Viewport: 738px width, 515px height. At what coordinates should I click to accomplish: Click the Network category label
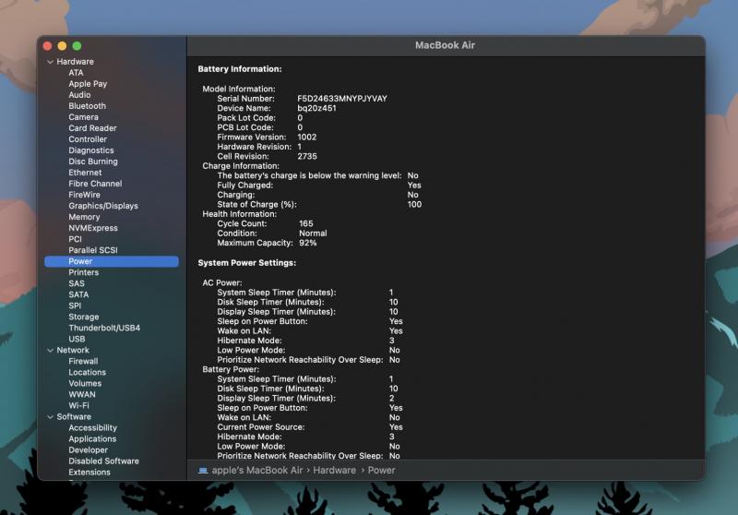73,350
